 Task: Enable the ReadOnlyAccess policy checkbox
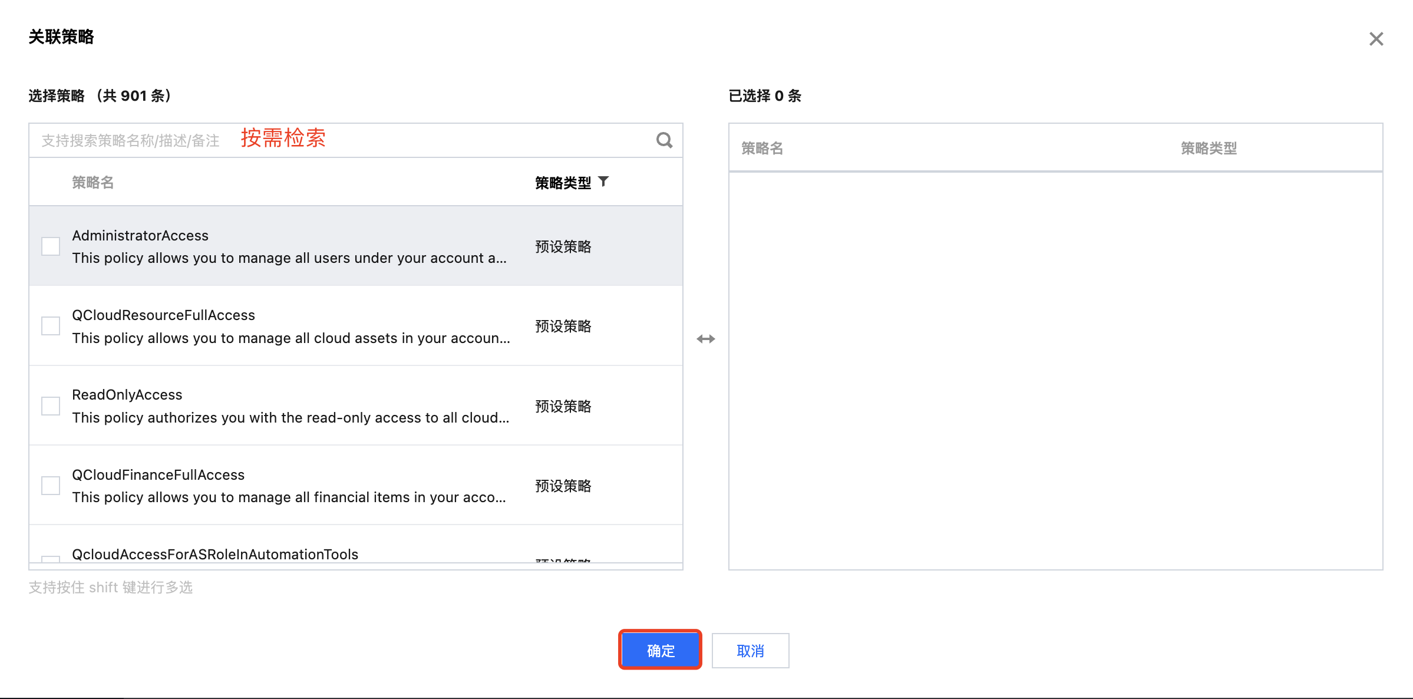click(51, 406)
